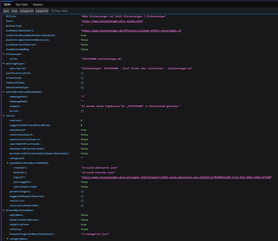Open the Headers tab

(38, 4)
